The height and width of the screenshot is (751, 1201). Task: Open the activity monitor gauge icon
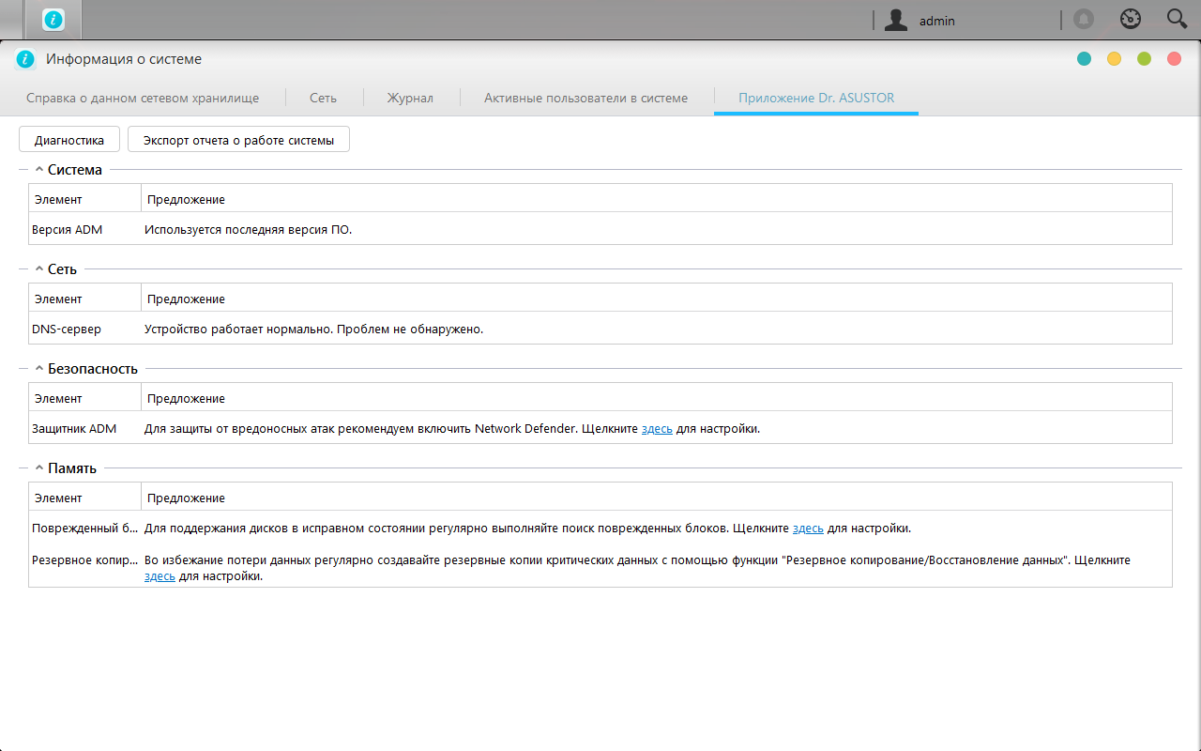pyautogui.click(x=1131, y=19)
